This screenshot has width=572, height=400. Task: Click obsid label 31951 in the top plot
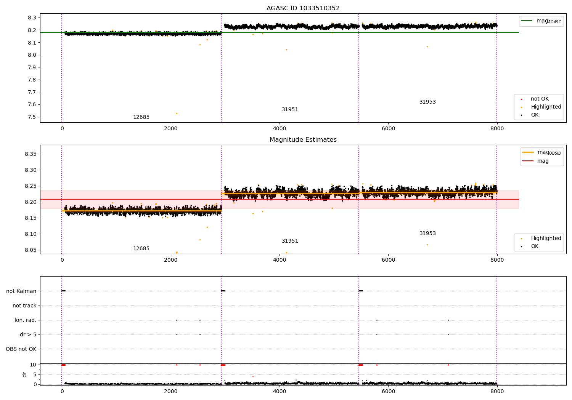(x=290, y=110)
